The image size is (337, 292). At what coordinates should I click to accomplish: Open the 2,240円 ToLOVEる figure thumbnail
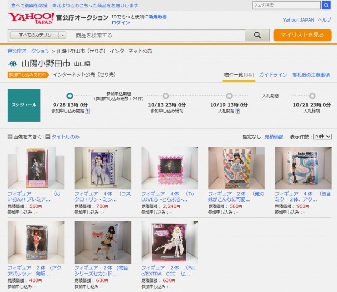pos(170,168)
